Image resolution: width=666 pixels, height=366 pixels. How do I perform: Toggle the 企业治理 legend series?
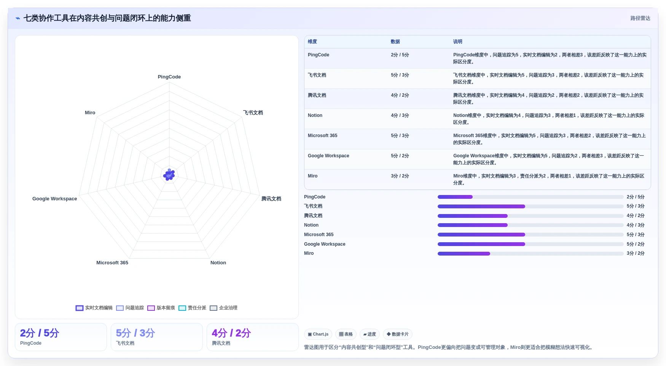coord(224,308)
